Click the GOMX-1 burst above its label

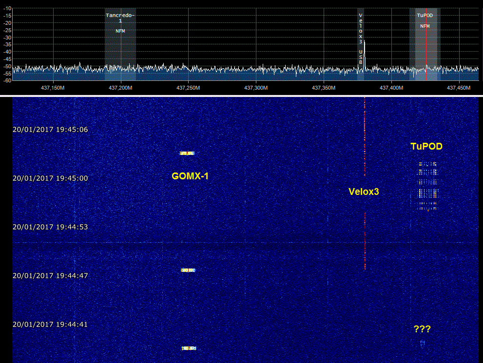tap(187, 153)
